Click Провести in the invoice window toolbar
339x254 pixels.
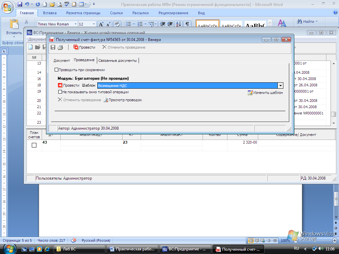pyautogui.click(x=84, y=47)
